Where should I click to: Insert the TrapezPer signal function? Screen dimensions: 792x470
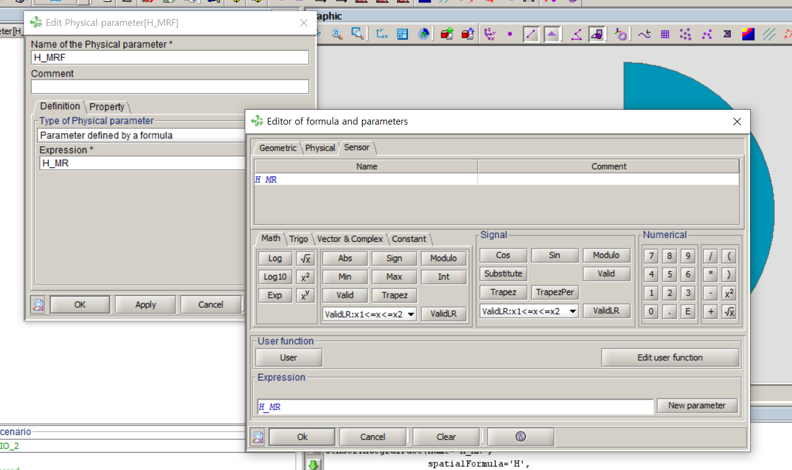tap(555, 292)
